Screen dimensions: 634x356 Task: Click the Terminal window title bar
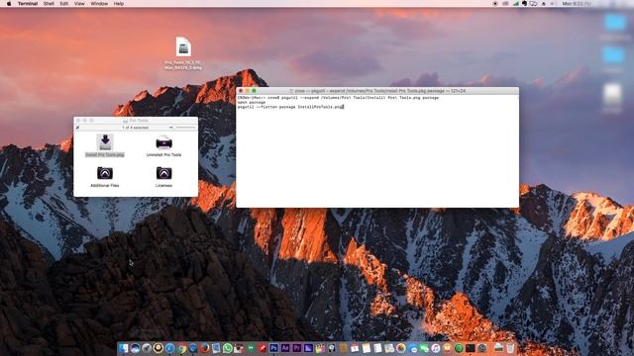[377, 91]
